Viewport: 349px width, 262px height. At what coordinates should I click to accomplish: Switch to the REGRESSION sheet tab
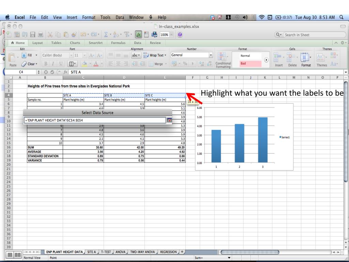168,252
